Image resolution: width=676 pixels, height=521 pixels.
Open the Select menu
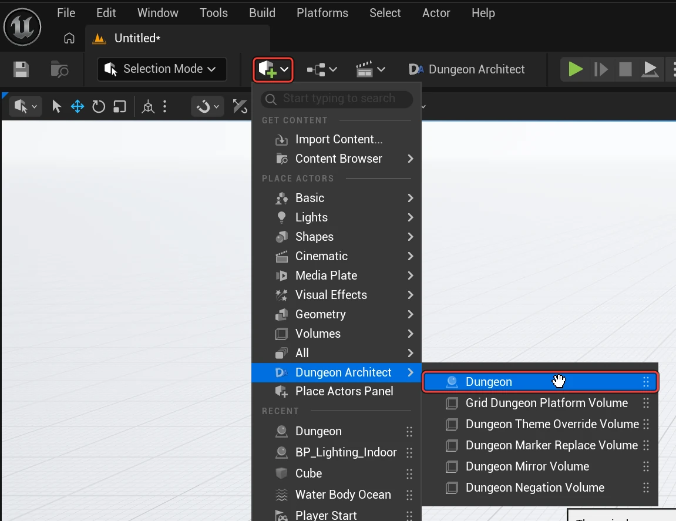click(385, 13)
